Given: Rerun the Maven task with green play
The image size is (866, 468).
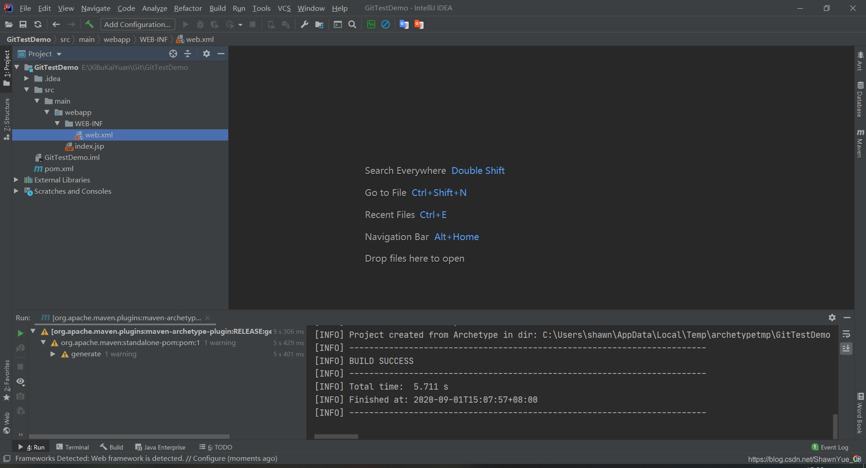Looking at the screenshot, I should tap(20, 333).
